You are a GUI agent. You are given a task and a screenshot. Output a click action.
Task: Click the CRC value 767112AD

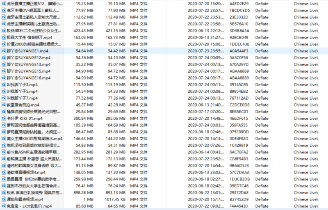pyautogui.click(x=239, y=98)
